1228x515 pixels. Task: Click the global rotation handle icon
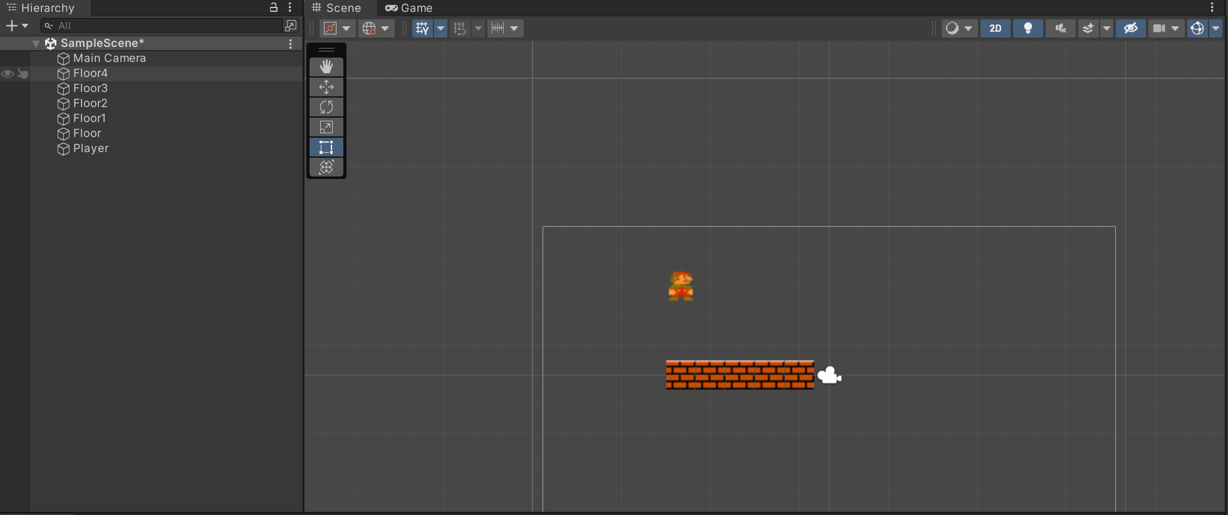click(x=369, y=28)
